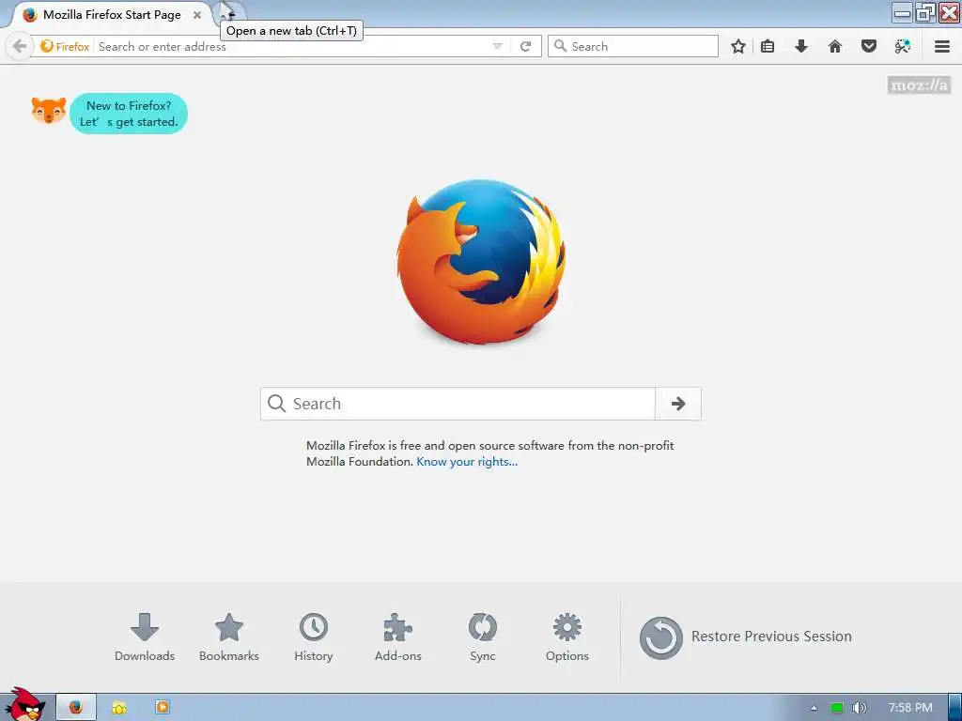
Task: Submit search with the arrow button
Action: (x=678, y=404)
